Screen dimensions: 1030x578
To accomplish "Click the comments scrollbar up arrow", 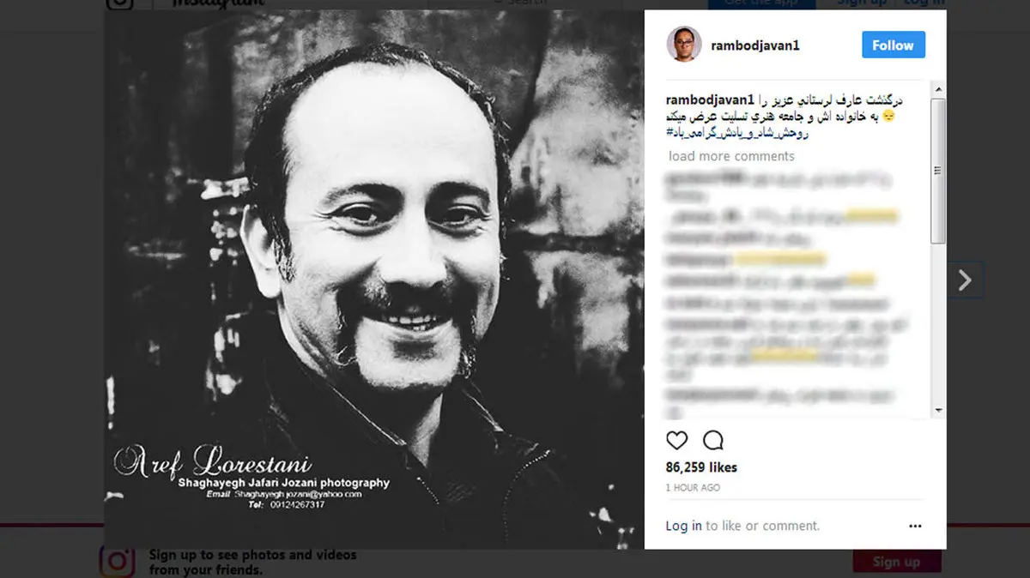I will tap(938, 89).
